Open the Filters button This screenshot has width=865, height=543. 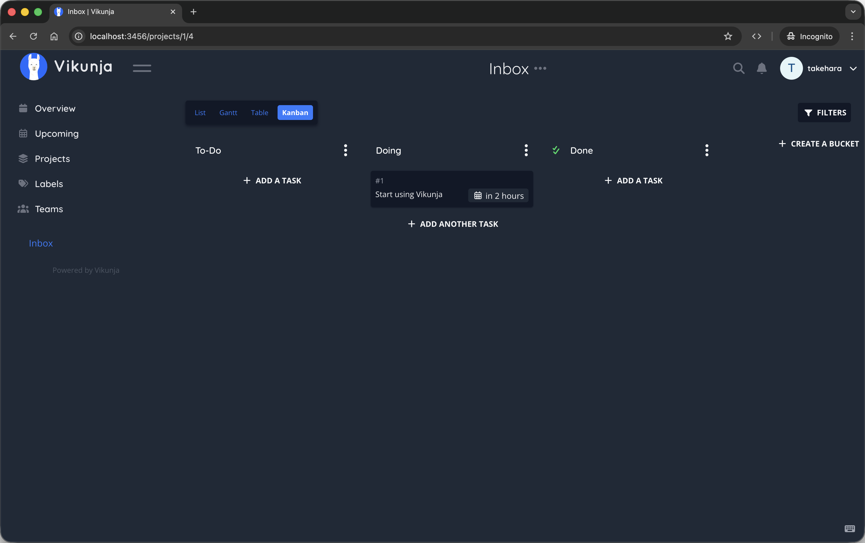824,113
